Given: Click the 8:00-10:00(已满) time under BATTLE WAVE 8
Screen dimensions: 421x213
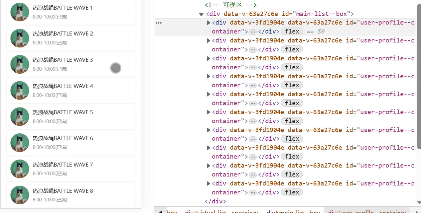Looking at the screenshot, I should click(50, 200).
